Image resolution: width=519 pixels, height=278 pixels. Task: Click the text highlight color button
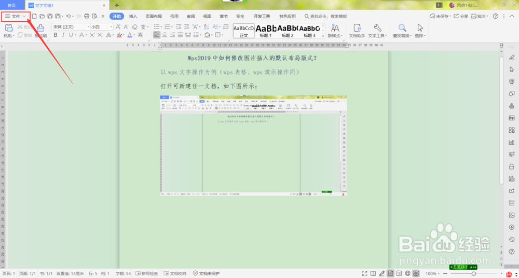(x=119, y=35)
